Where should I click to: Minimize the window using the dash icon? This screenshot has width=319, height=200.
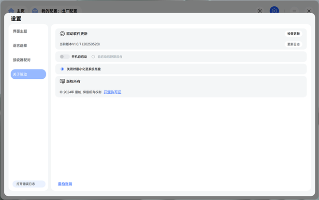tap(294, 11)
